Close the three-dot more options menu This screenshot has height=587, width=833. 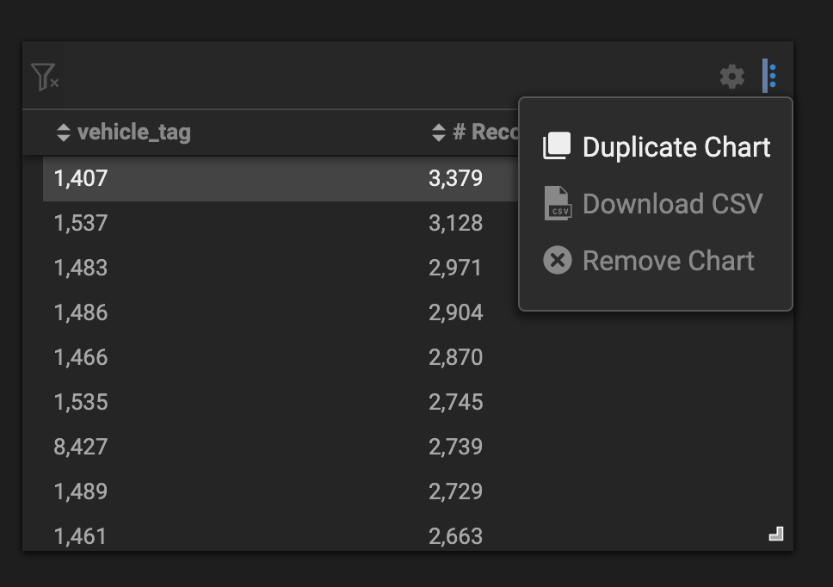coord(771,76)
